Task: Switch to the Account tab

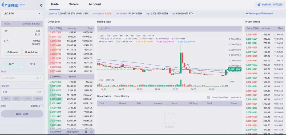Action: [x=95, y=4]
